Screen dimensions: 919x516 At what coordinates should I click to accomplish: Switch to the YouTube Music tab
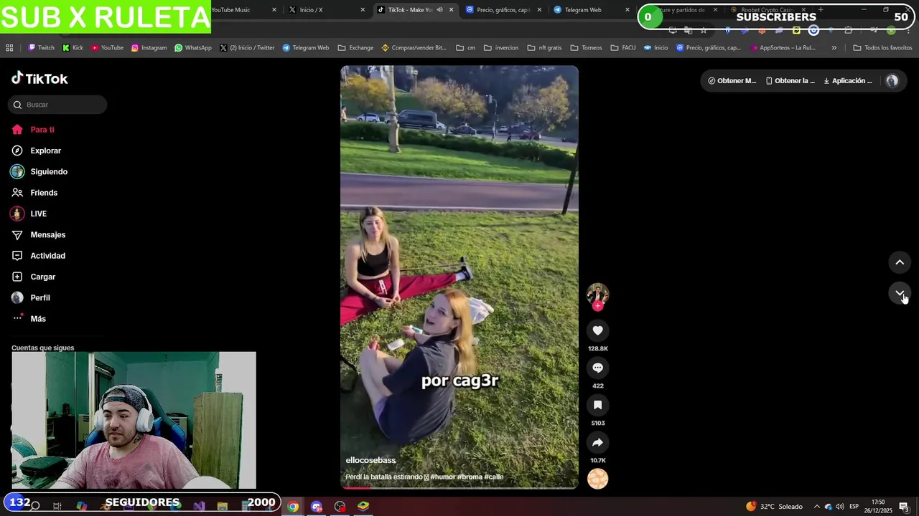click(241, 10)
